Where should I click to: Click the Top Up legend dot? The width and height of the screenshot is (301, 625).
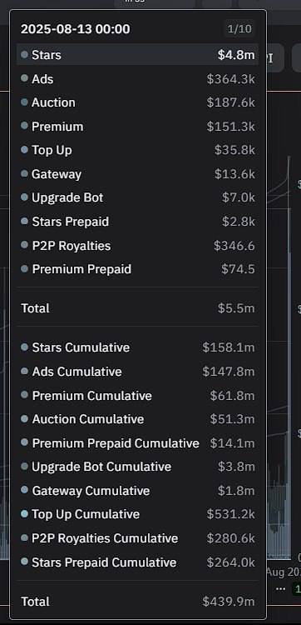(25, 150)
